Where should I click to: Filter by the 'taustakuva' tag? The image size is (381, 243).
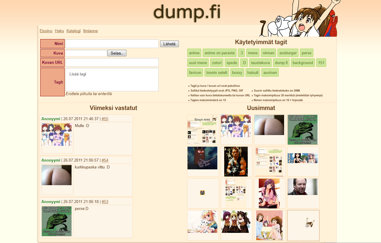[260, 63]
